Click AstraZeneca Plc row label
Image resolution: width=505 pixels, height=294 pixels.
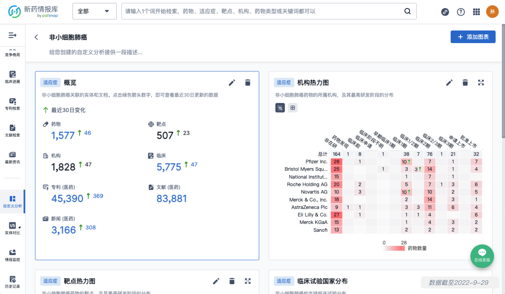click(x=309, y=207)
